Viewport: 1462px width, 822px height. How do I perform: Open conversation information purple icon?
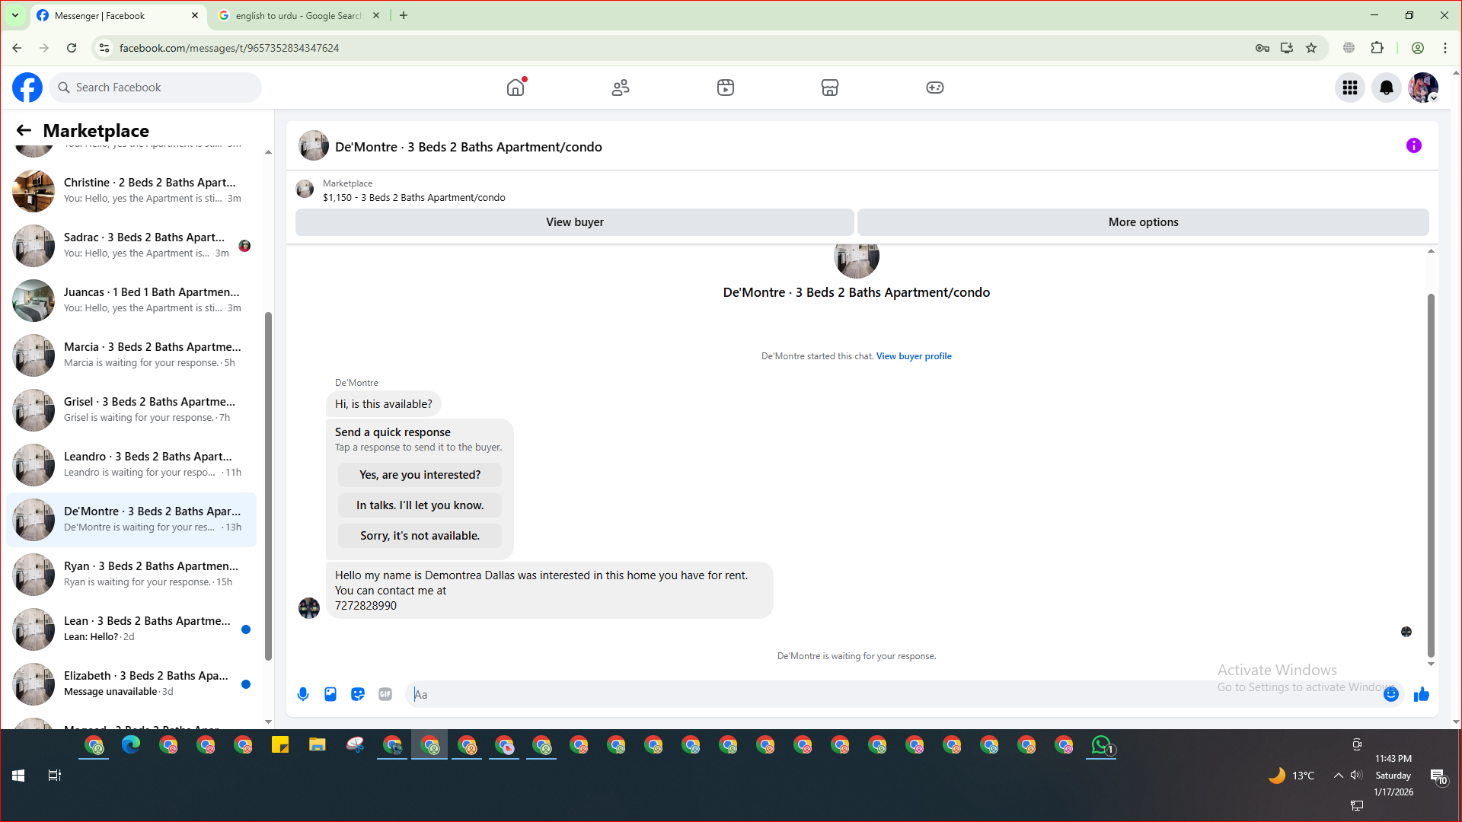(x=1413, y=145)
